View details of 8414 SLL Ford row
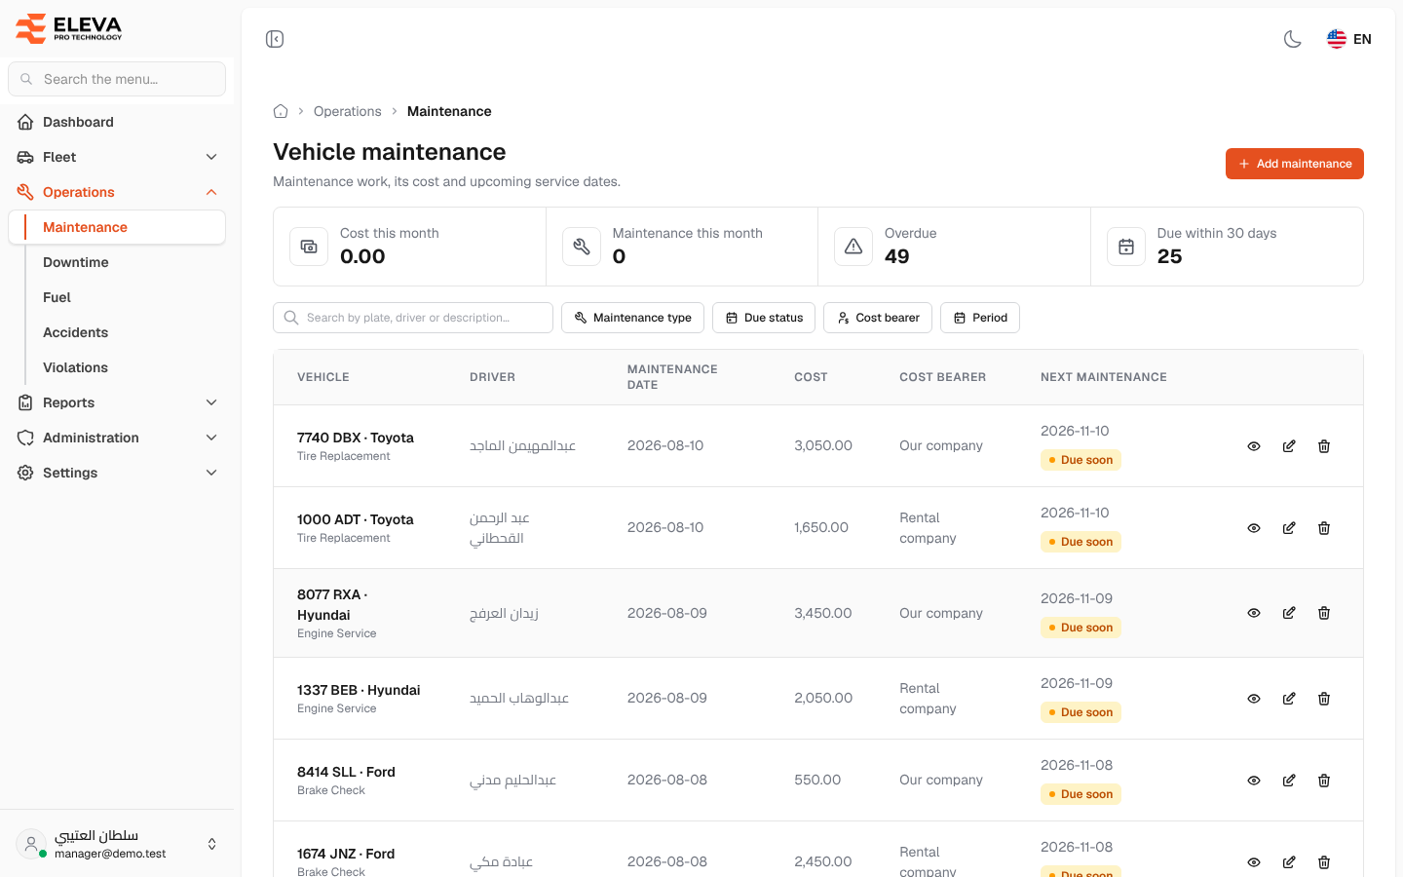Image resolution: width=1403 pixels, height=877 pixels. tap(1254, 781)
